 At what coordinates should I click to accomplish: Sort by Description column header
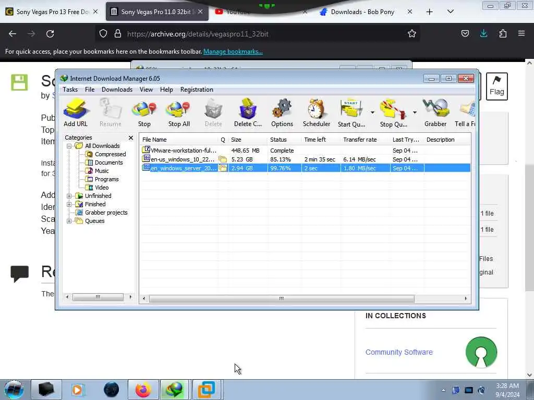(447, 140)
